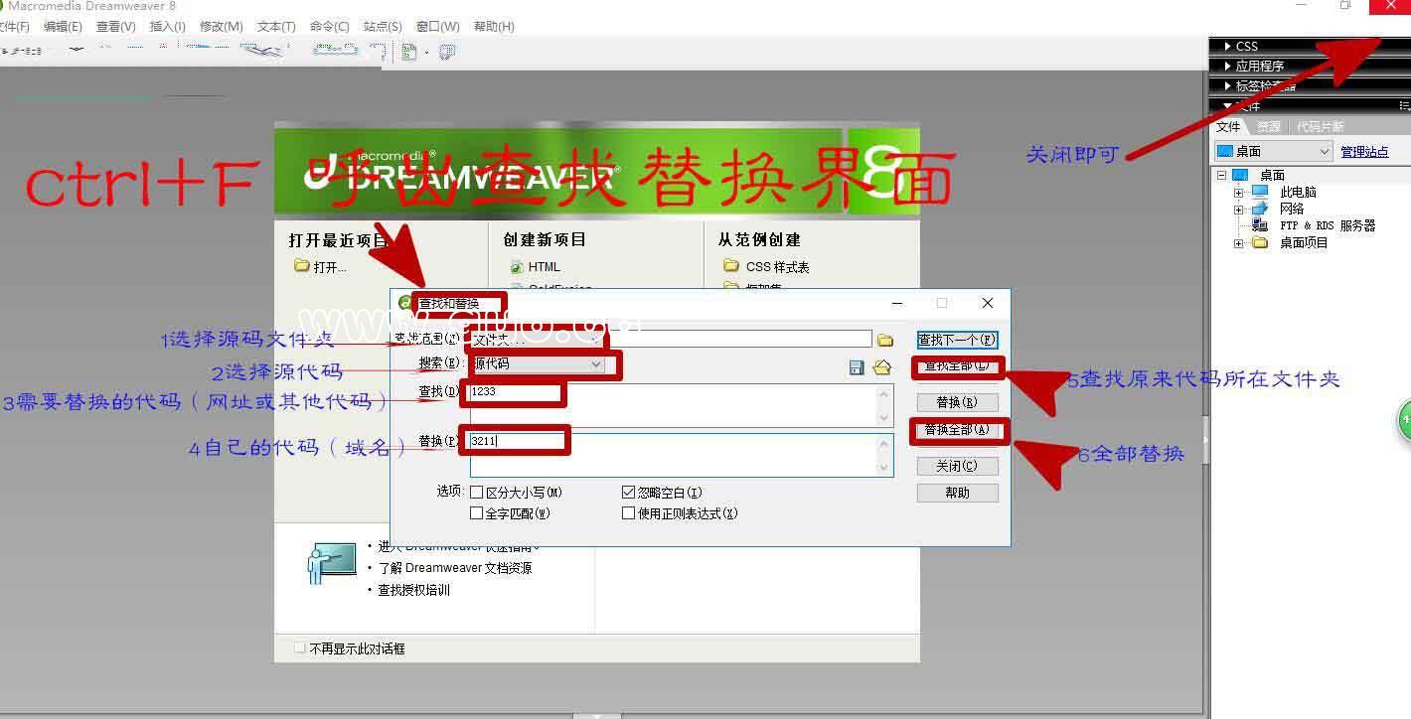
Task: Open the 编辑(E) menu
Action: click(63, 27)
